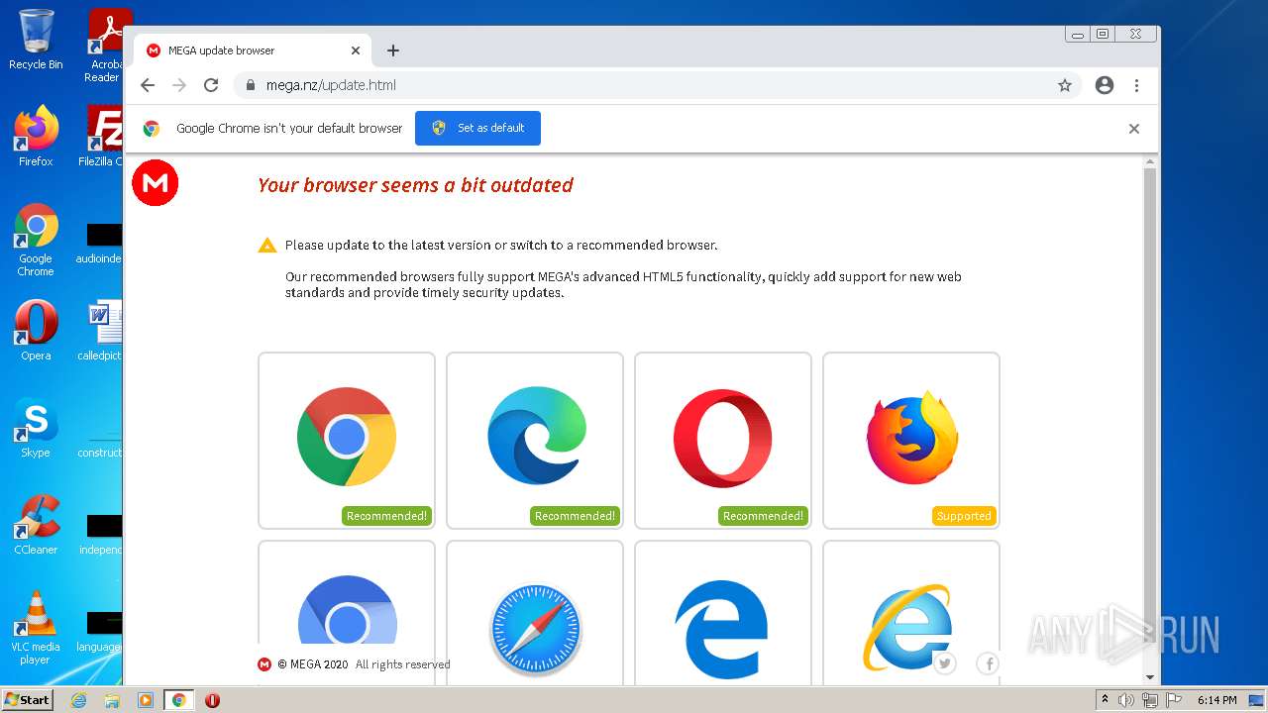The width and height of the screenshot is (1268, 713).
Task: Select the Opera desktop shortcut
Action: (x=36, y=330)
